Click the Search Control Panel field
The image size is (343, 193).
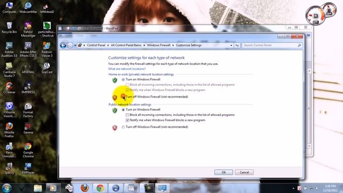(272, 45)
